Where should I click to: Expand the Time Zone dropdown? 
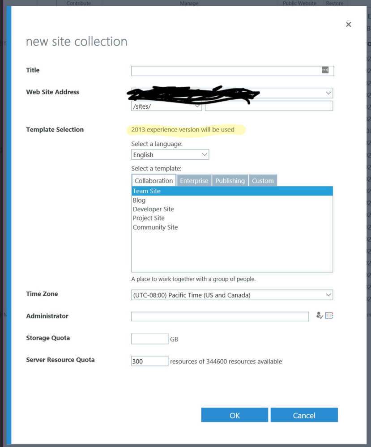point(328,295)
